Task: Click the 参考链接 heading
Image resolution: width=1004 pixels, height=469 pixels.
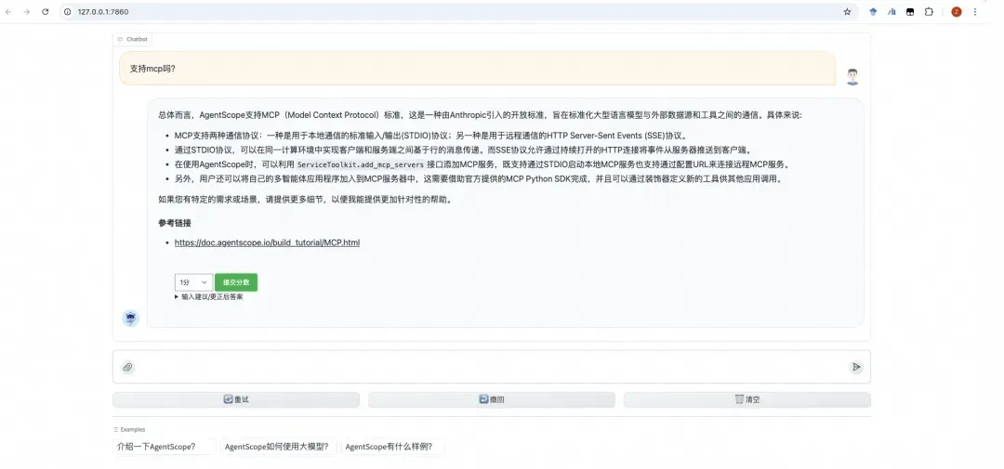Action: tap(175, 223)
